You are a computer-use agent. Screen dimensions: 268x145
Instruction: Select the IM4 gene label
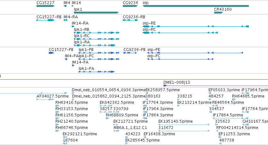coord(67,3)
